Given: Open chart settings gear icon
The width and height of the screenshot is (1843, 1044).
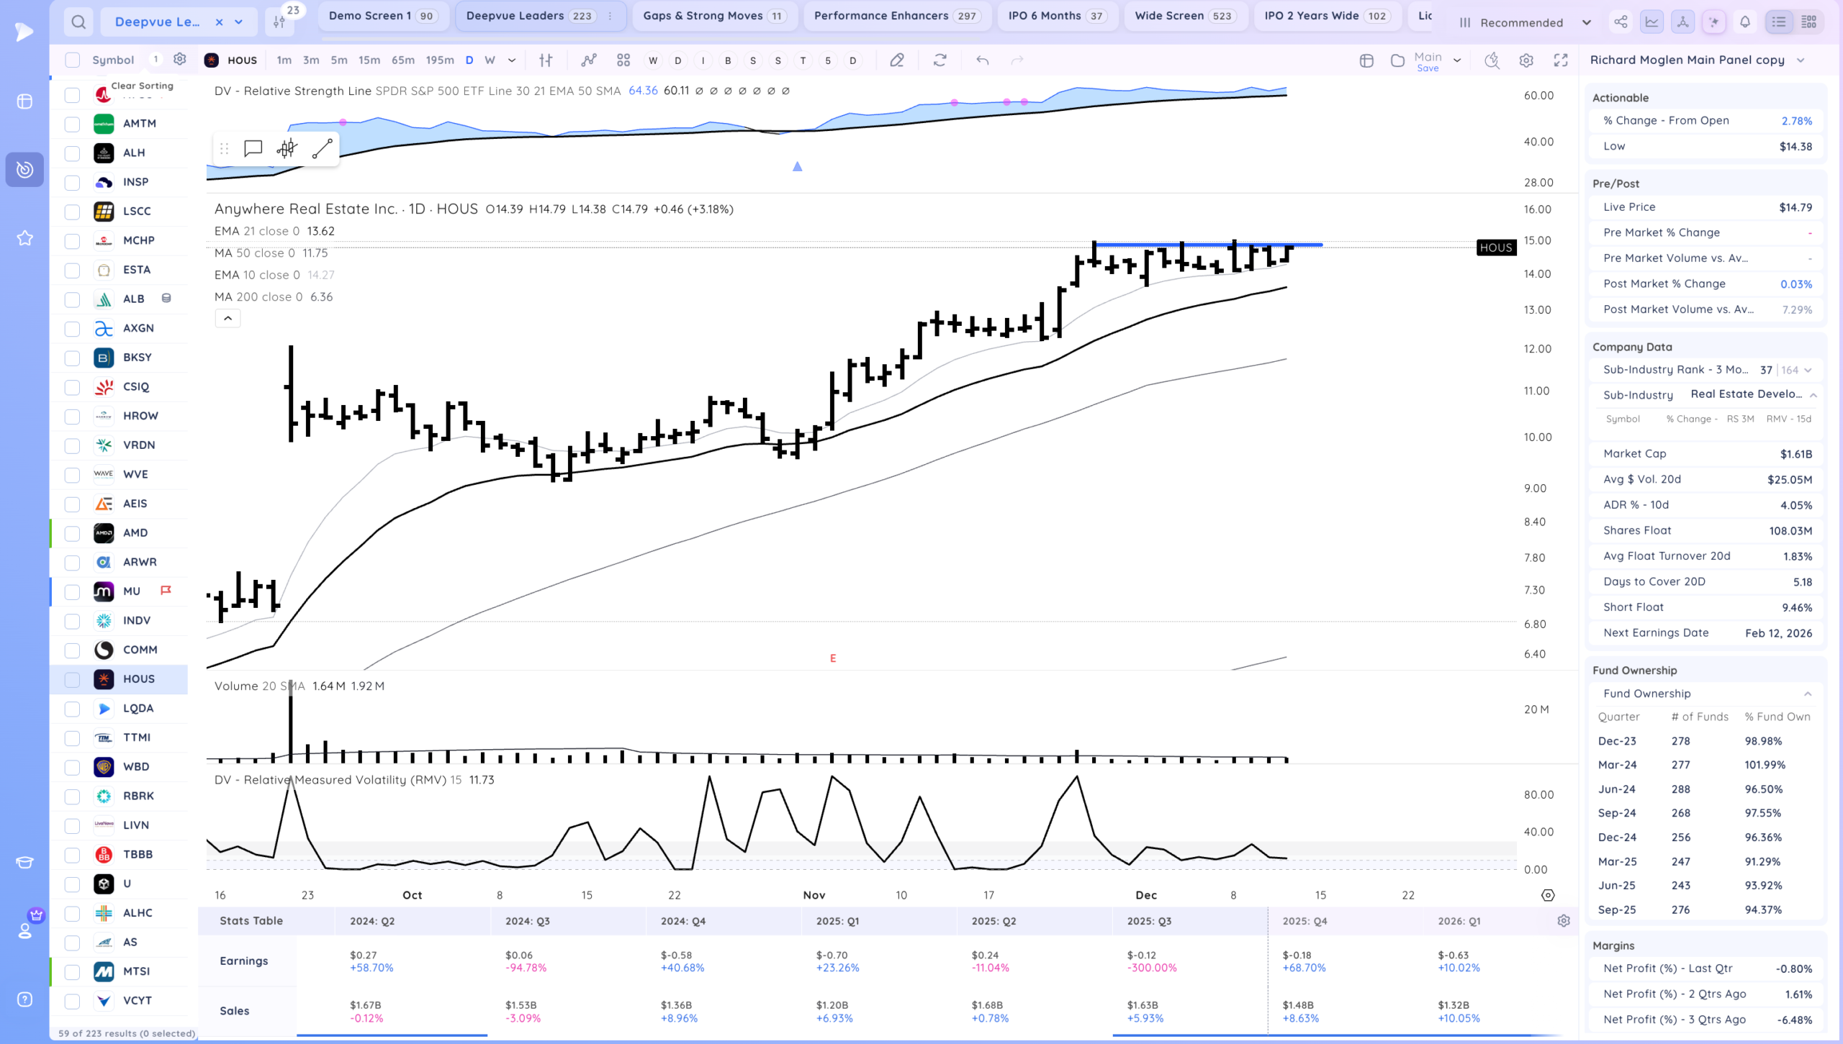Looking at the screenshot, I should 1526,60.
